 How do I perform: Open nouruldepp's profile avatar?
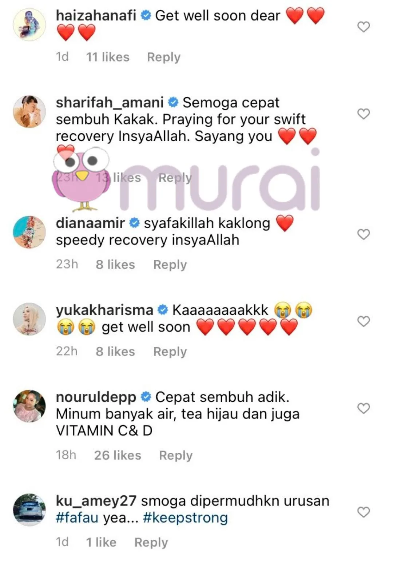coord(29,406)
